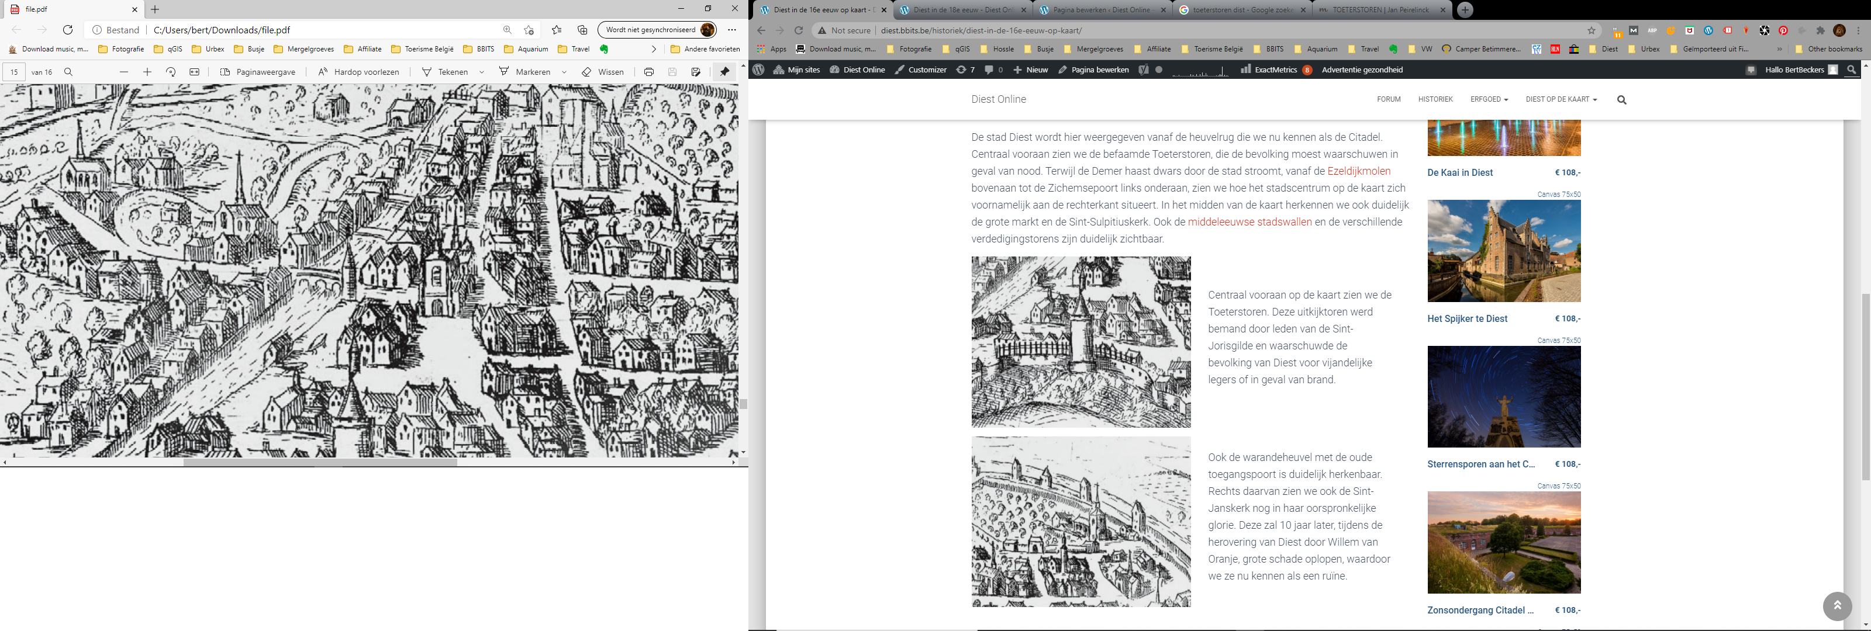Select the Markeren highlight tool
The height and width of the screenshot is (631, 1871).
[524, 72]
